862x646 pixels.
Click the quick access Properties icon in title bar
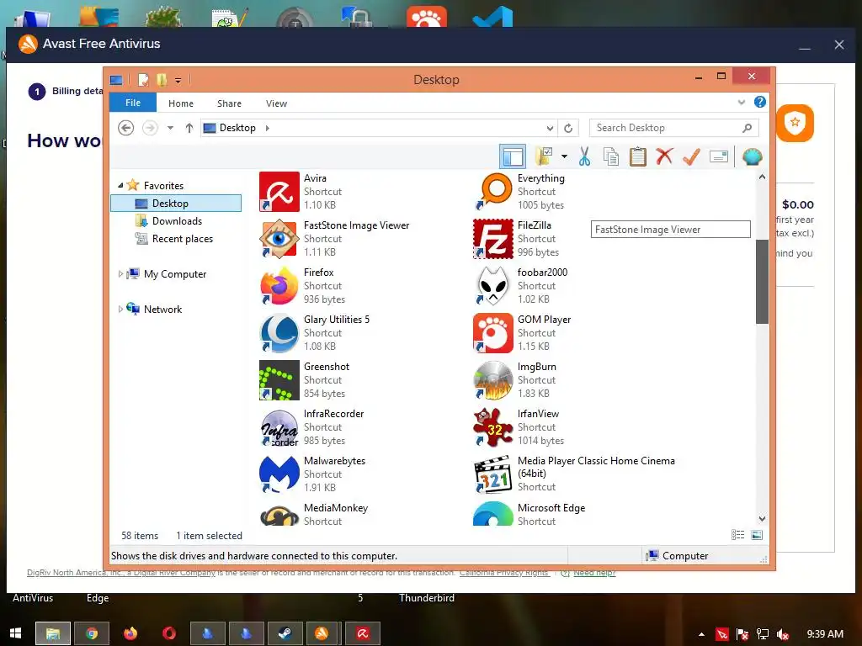143,80
